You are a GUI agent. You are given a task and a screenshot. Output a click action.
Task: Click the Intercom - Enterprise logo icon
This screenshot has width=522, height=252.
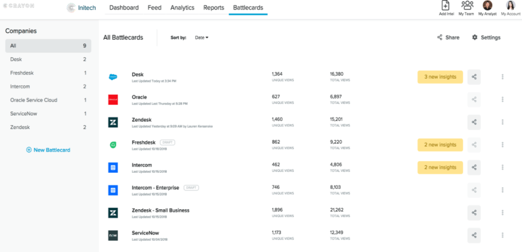pos(113,190)
